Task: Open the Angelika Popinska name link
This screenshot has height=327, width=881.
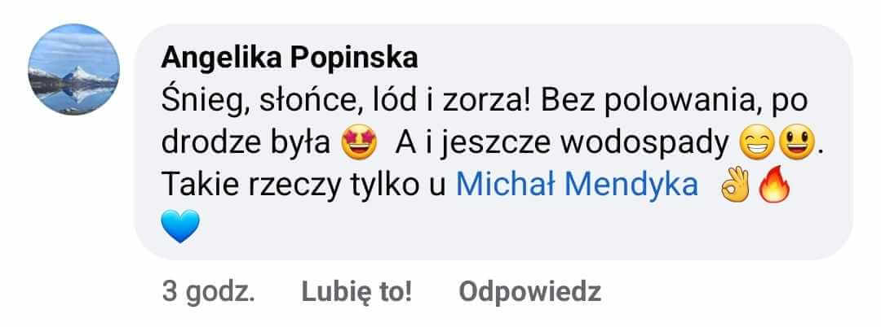Action: pos(290,59)
